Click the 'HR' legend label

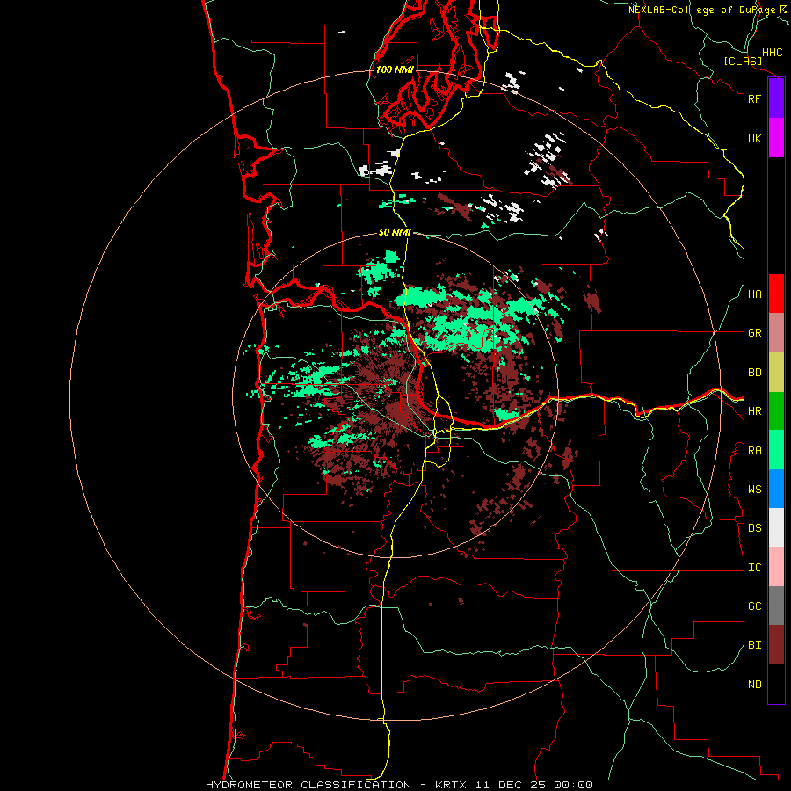754,411
